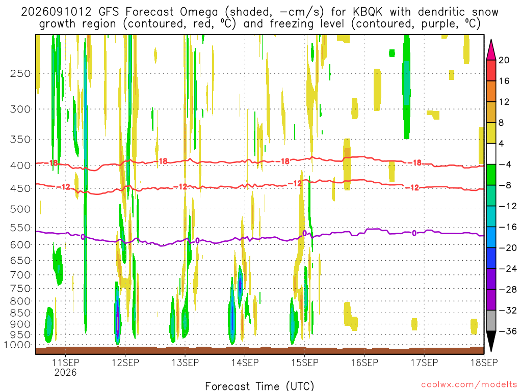Click the red -12 contour label near 17SEP
The width and height of the screenshot is (522, 391).
pyautogui.click(x=413, y=188)
